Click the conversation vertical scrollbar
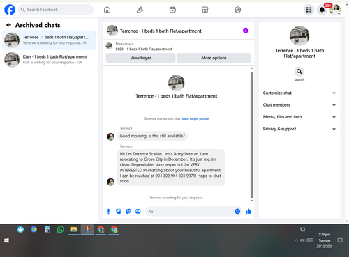349x257 pixels. (x=251, y=134)
